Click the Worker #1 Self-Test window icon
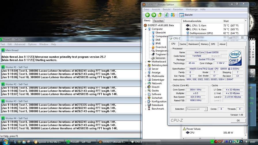This screenshot has width=258, height=145. coord(3,67)
